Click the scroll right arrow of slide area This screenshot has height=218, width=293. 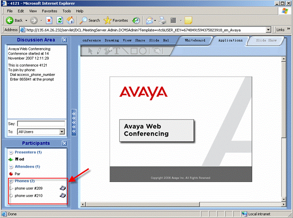click(x=284, y=204)
